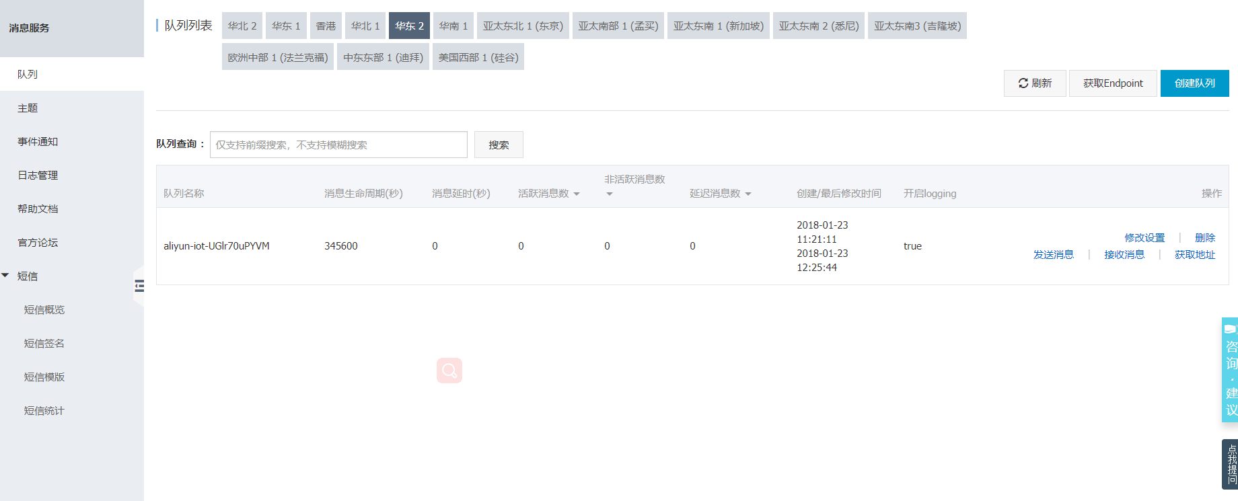This screenshot has width=1238, height=501.
Task: Click the 创建/最后修改时间 column header
Action: (x=839, y=194)
